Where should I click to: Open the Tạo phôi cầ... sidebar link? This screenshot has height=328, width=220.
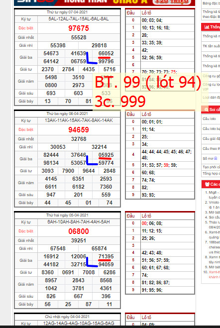(211, 167)
